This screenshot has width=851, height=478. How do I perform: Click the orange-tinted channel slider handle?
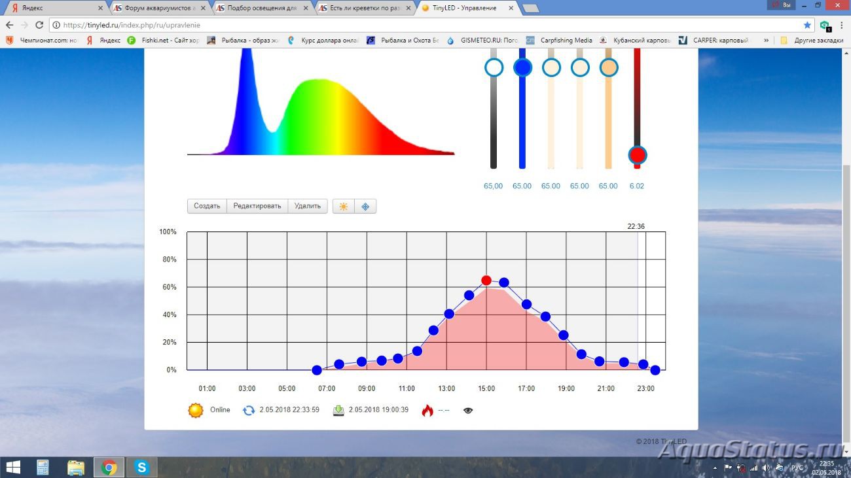(x=609, y=67)
